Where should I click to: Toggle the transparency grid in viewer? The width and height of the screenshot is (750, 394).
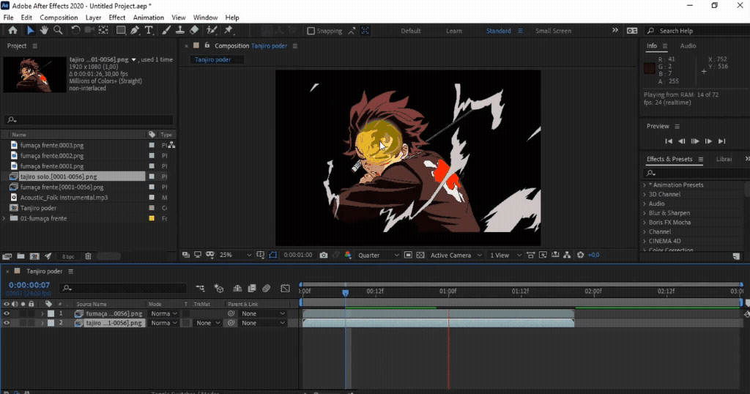pos(420,256)
